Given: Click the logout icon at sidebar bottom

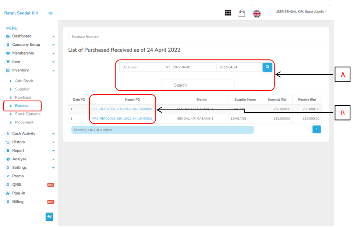Looking at the screenshot, I should coord(49,217).
